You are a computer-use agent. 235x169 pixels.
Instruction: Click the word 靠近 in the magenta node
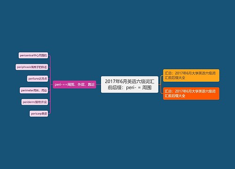coord(91,84)
